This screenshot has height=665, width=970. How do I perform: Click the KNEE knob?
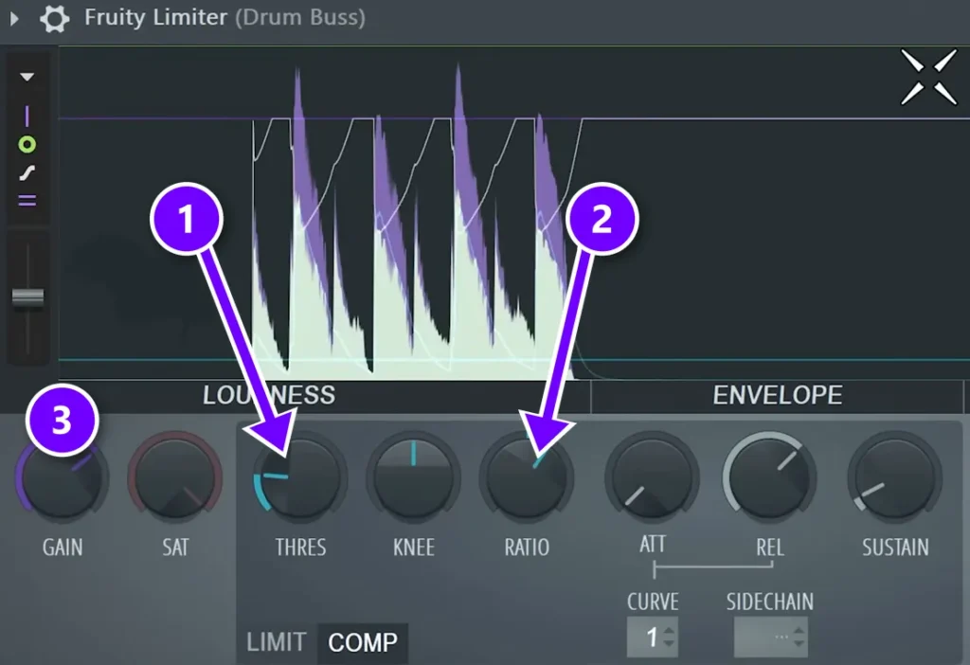pos(413,476)
